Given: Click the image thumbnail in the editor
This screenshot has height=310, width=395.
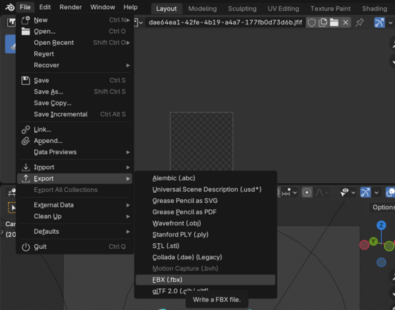Looking at the screenshot, I should click(201, 142).
